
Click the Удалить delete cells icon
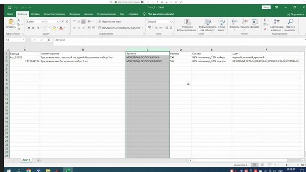point(245,21)
